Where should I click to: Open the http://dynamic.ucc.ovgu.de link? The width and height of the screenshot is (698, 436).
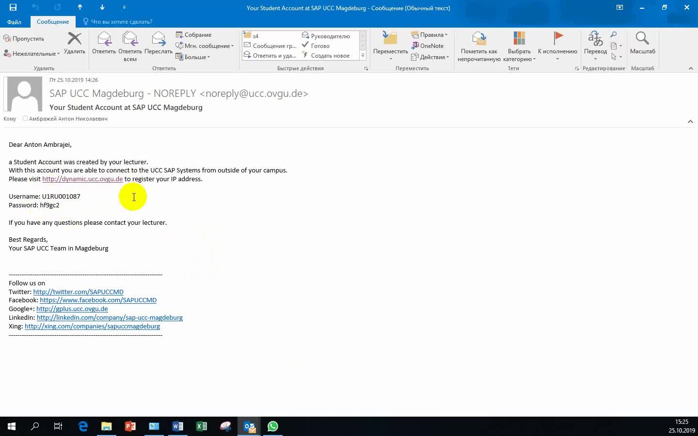pos(82,179)
